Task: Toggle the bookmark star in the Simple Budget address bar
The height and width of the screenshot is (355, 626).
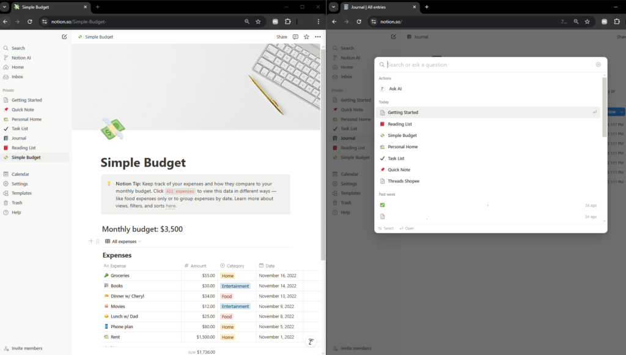Action: pos(259,21)
